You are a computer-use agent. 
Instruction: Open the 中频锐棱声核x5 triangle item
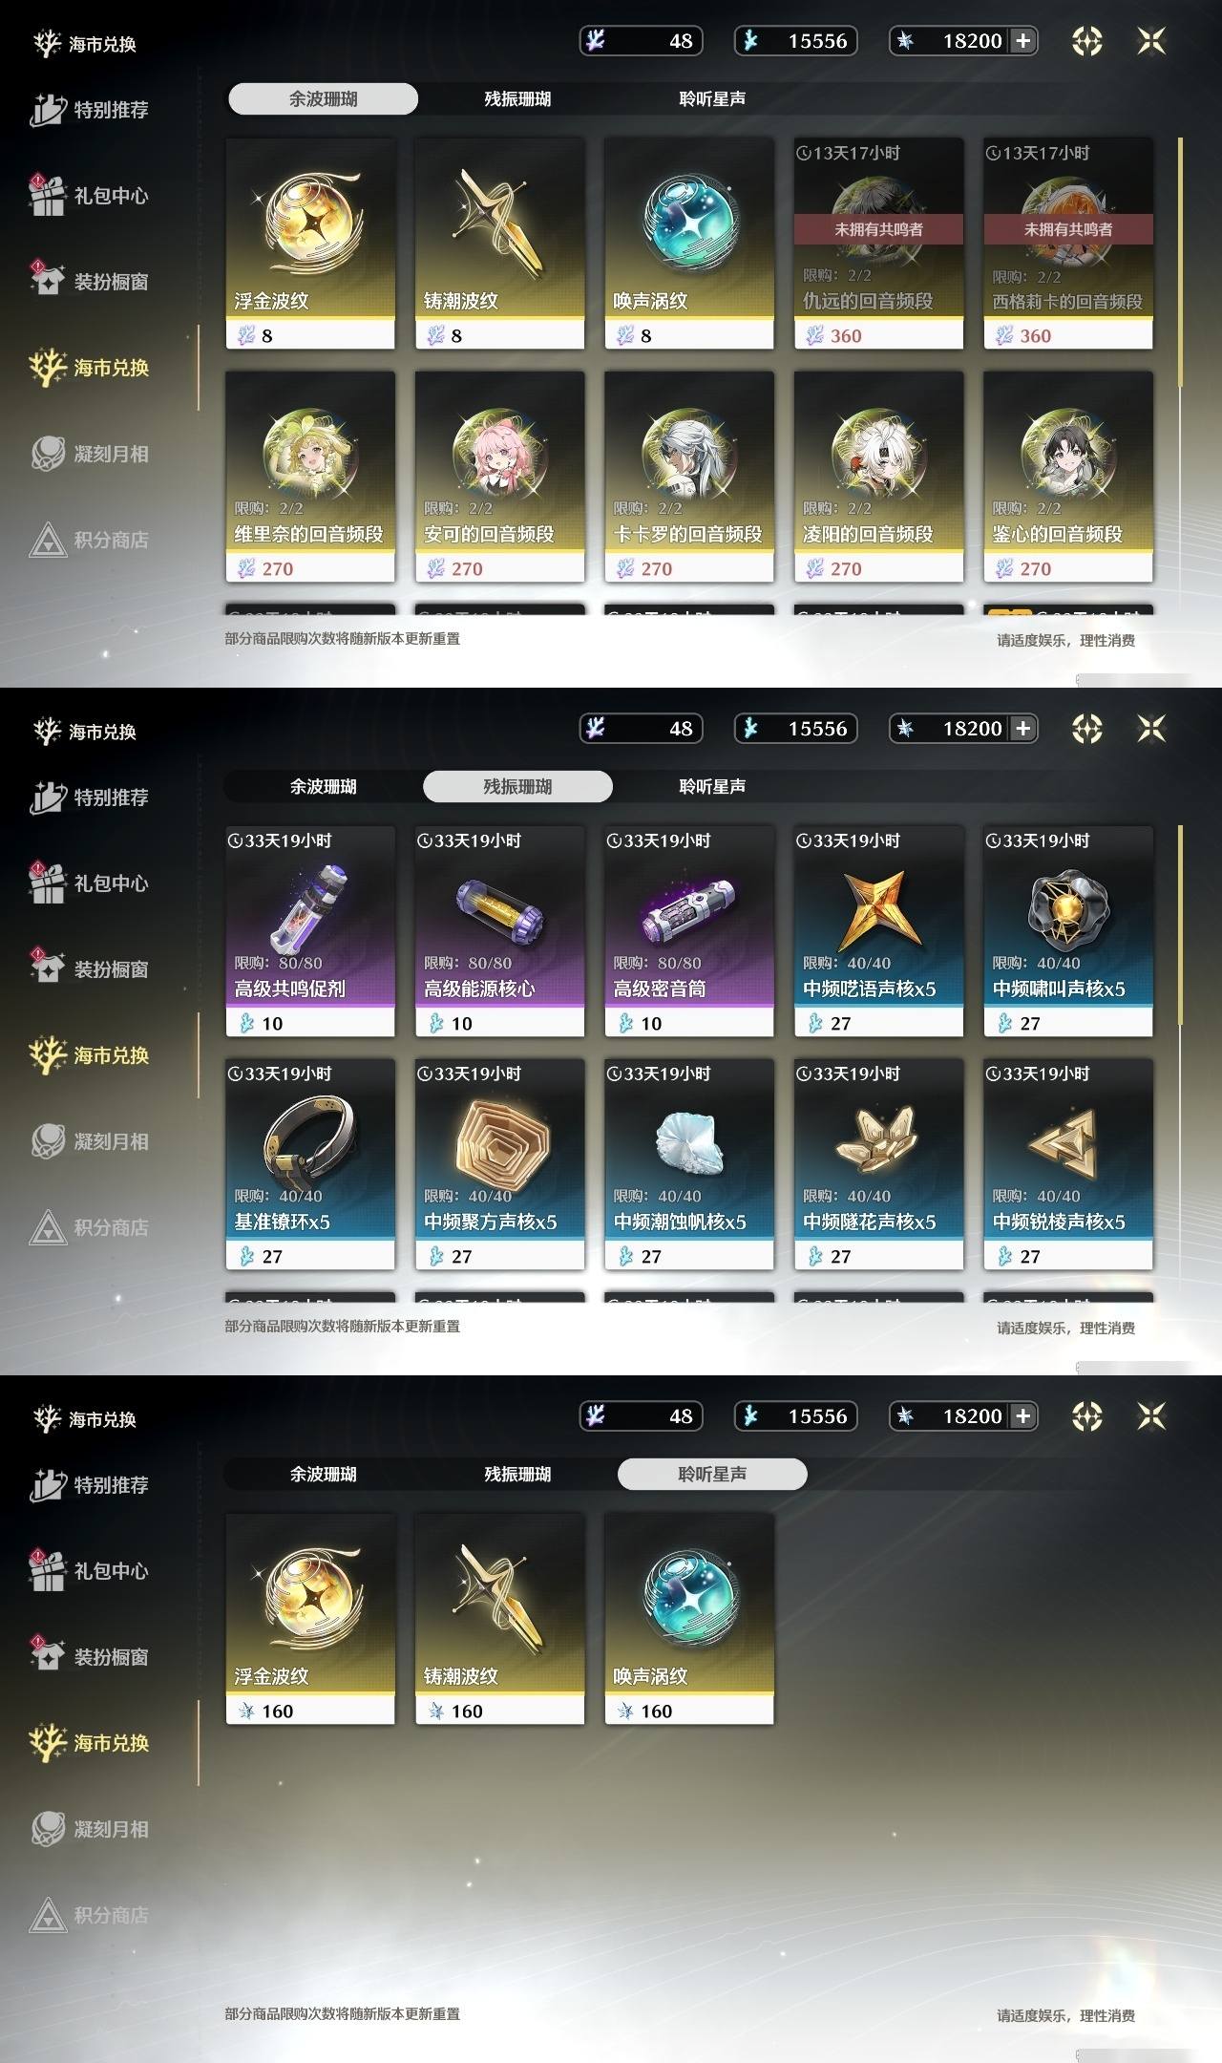1068,1164
